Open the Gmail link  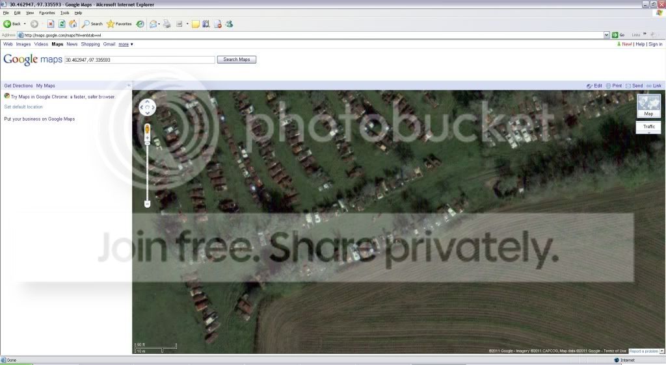(x=109, y=44)
